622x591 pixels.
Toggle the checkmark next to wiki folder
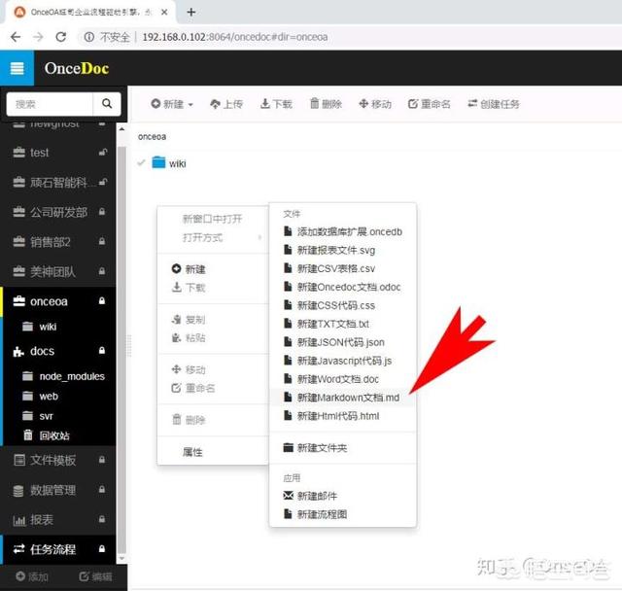[142, 162]
